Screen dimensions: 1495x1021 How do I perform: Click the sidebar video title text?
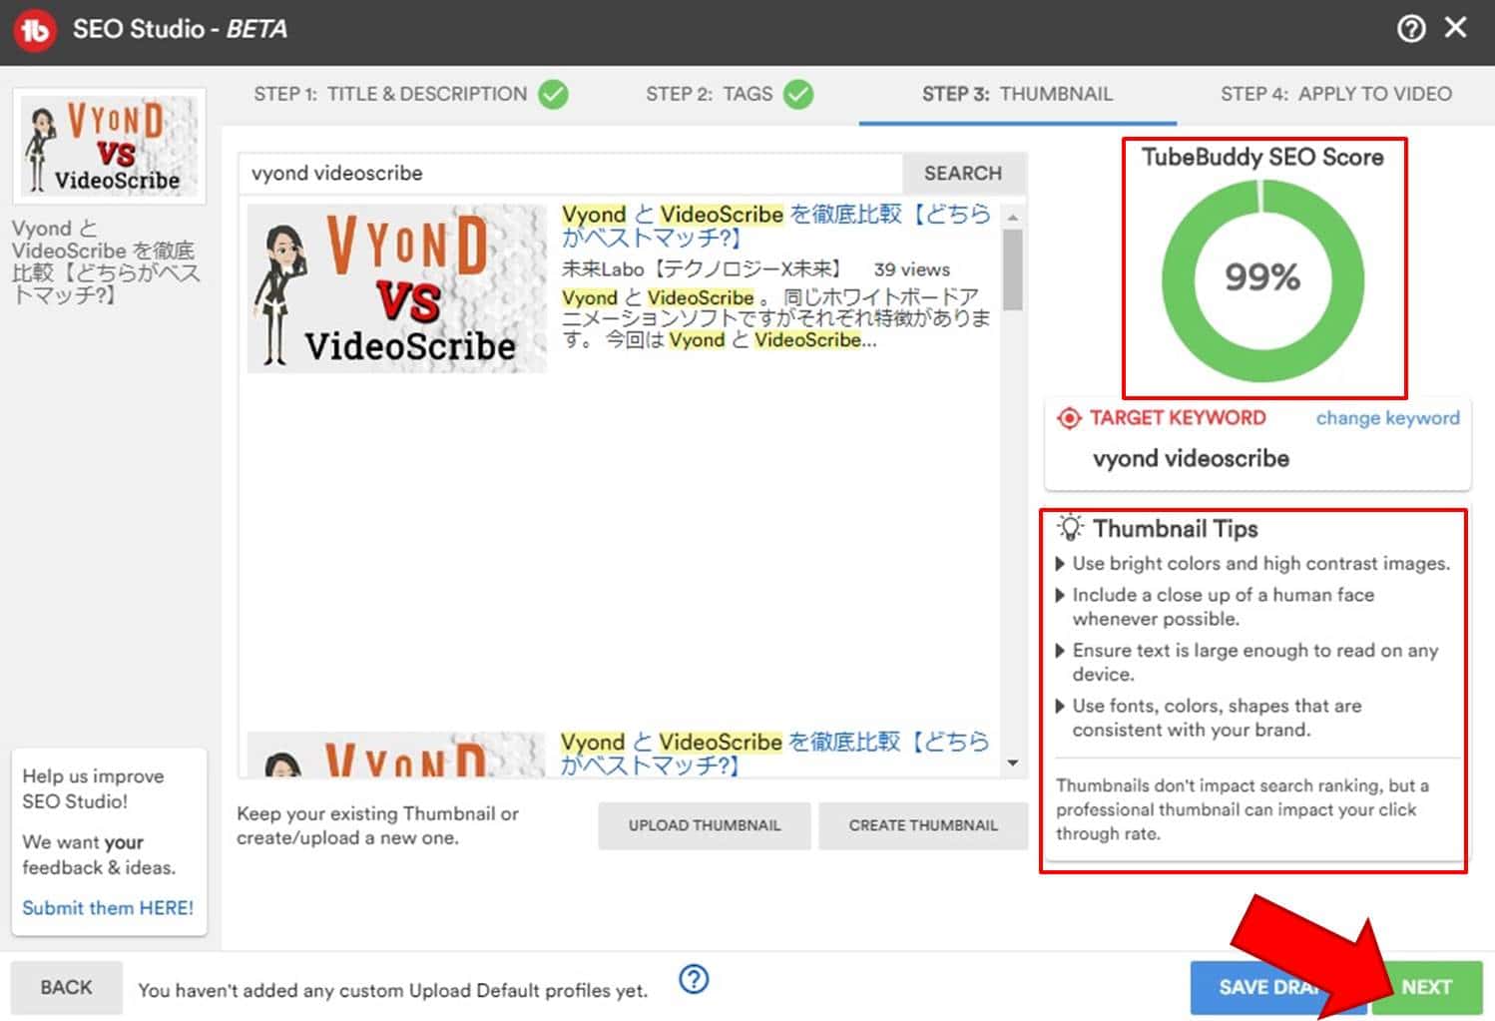[x=106, y=261]
